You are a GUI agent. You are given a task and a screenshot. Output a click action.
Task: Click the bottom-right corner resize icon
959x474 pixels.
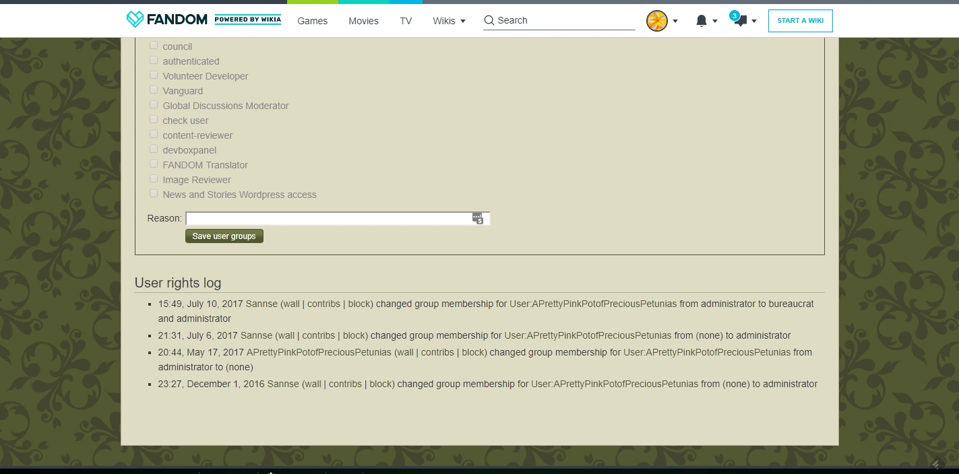(935, 464)
